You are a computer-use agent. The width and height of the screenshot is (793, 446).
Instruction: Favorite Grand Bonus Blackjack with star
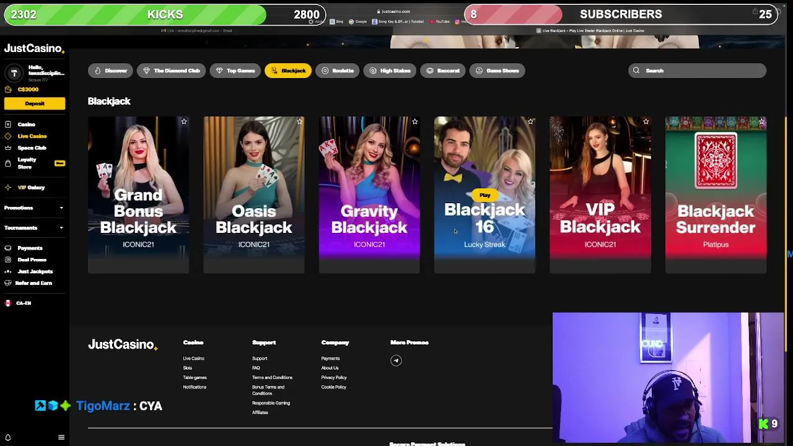click(184, 122)
